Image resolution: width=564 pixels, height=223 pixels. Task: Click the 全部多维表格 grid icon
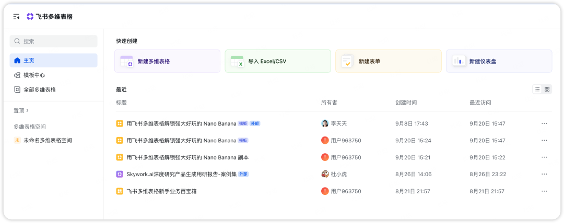[17, 90]
